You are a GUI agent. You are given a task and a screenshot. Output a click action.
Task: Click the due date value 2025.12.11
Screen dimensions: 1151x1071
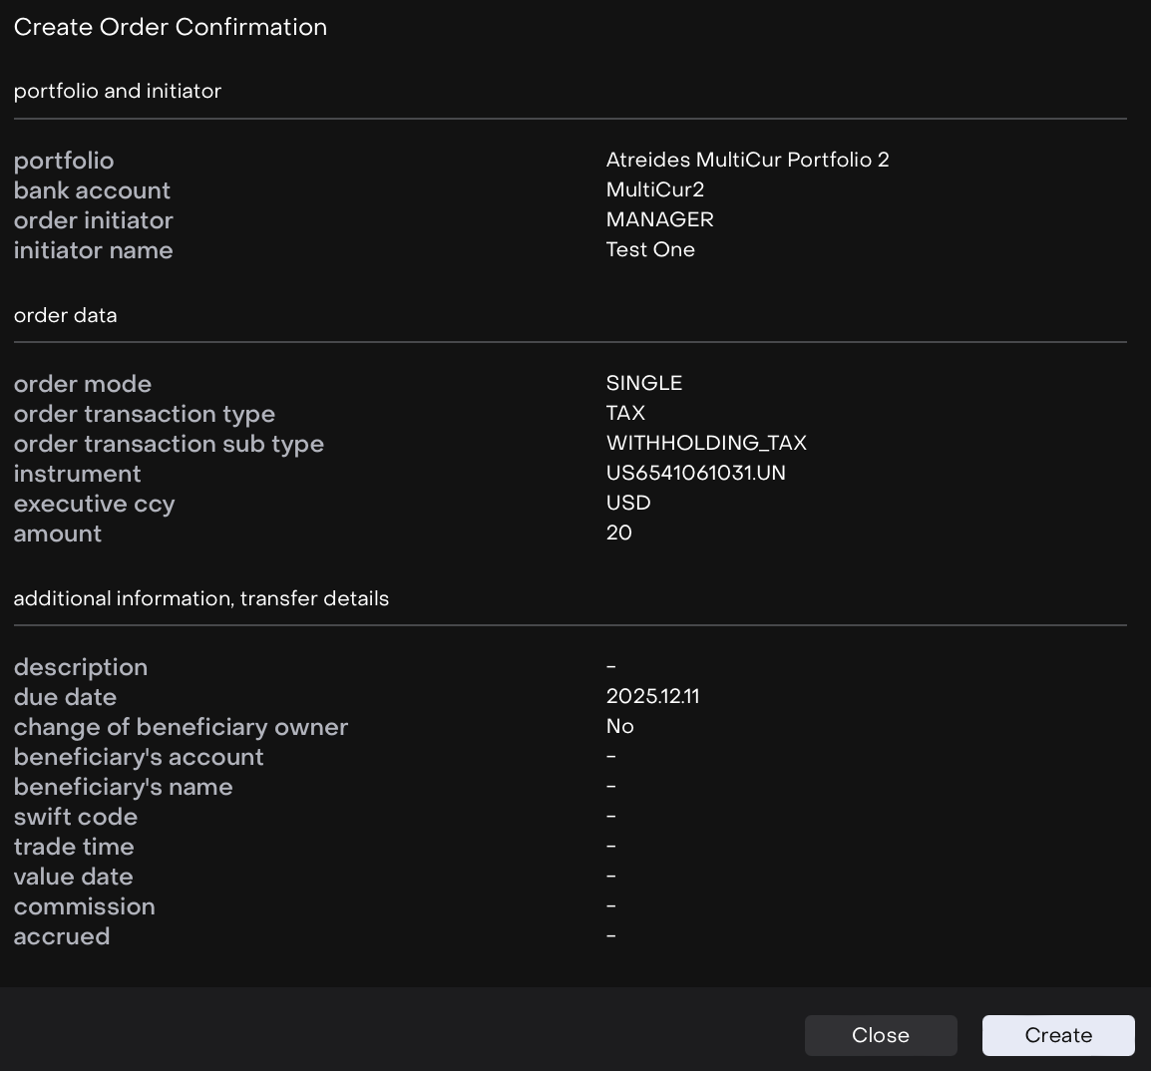(652, 696)
